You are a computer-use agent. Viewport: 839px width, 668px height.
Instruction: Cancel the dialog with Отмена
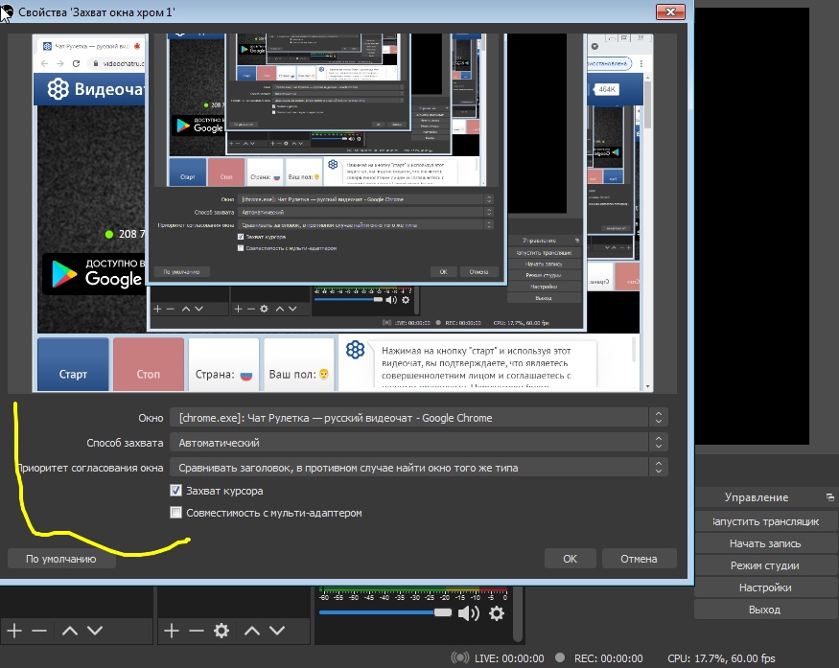[x=639, y=559]
